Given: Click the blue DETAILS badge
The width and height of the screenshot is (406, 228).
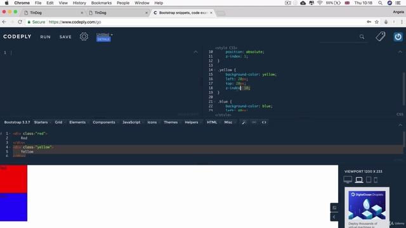Looking at the screenshot, I should (x=103, y=39).
